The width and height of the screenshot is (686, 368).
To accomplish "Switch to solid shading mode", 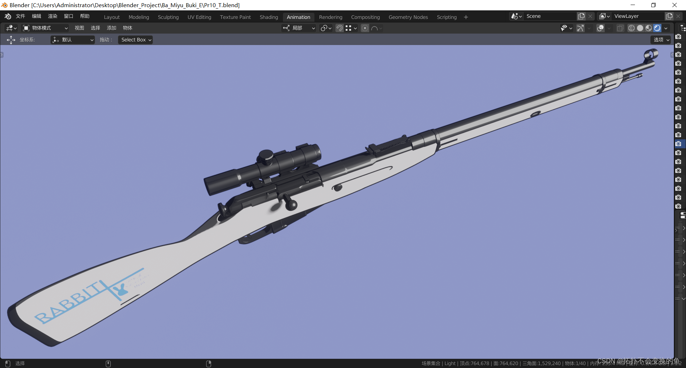I will tap(640, 28).
